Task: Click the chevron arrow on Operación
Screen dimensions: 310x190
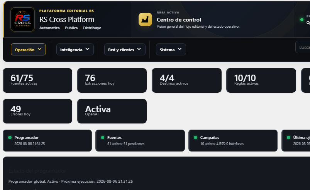Action: pos(39,49)
